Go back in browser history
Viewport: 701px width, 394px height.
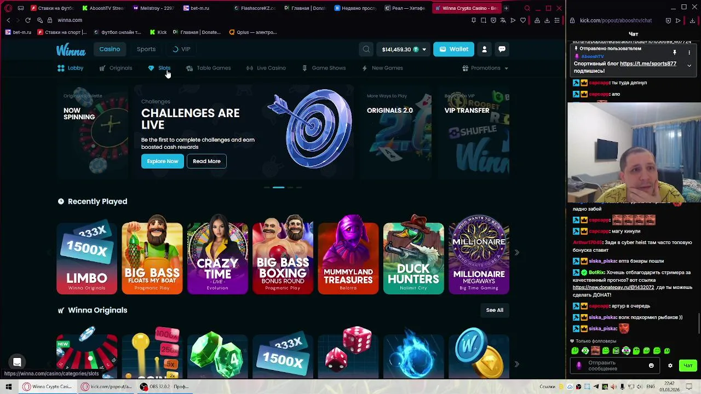click(8, 20)
